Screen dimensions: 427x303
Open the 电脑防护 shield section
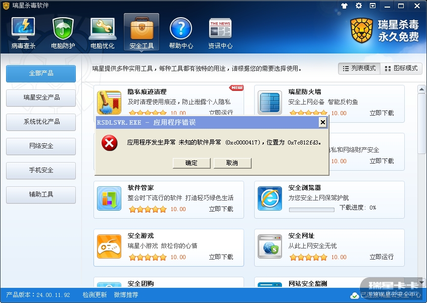point(63,33)
